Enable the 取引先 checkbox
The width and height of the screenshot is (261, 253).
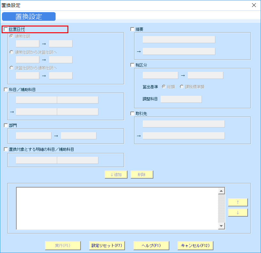point(132,113)
